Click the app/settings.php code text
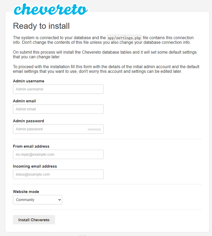This screenshot has width=212, height=236. (124, 38)
